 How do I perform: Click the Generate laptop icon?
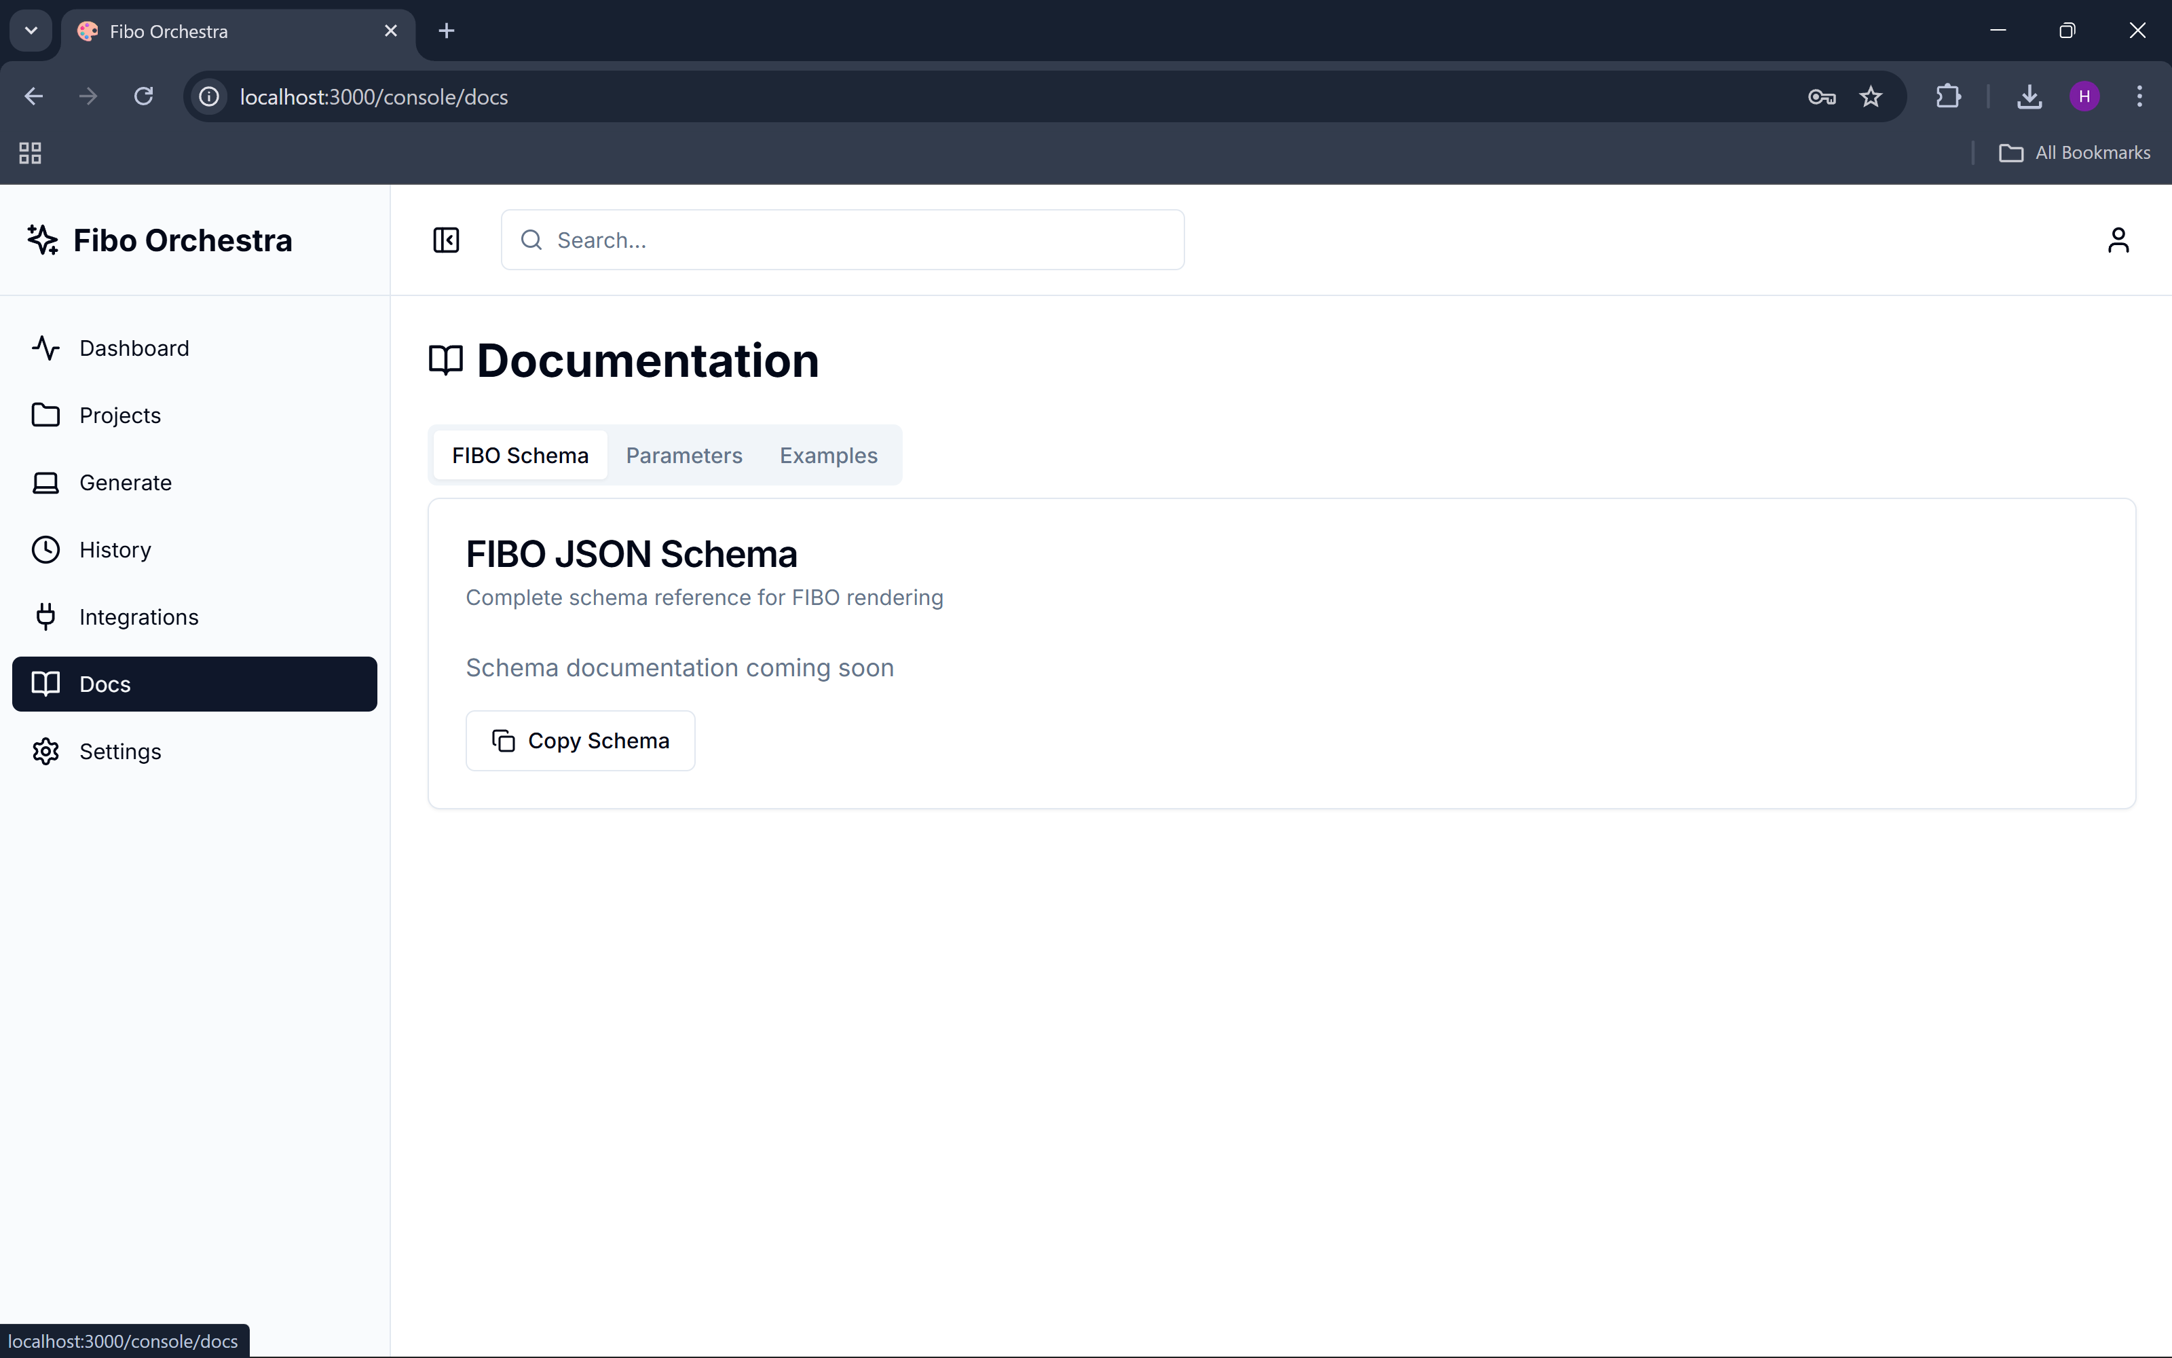(x=45, y=483)
